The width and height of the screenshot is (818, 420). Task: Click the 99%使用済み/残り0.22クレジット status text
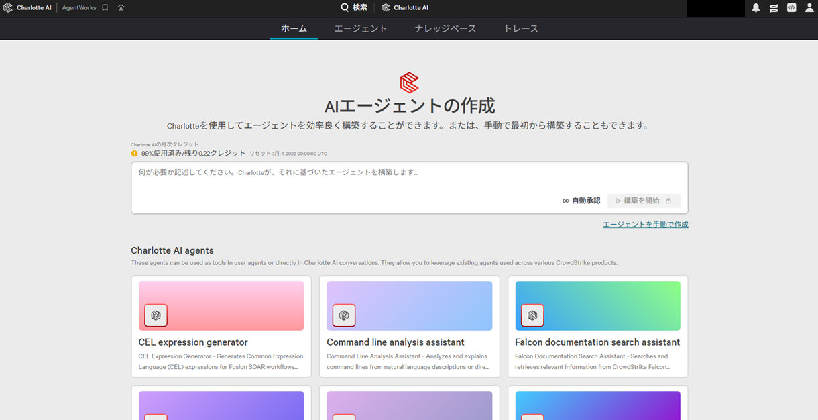point(193,154)
